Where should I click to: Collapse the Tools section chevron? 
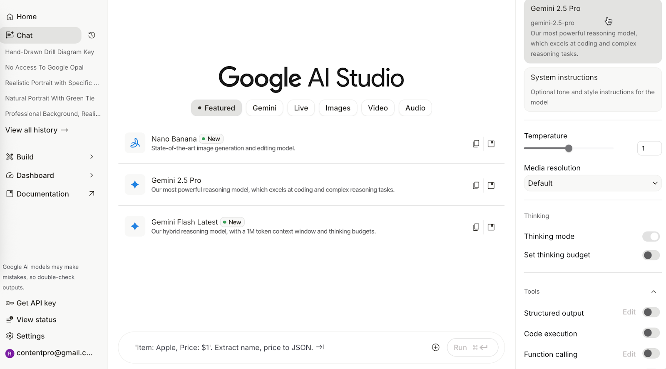tap(654, 292)
